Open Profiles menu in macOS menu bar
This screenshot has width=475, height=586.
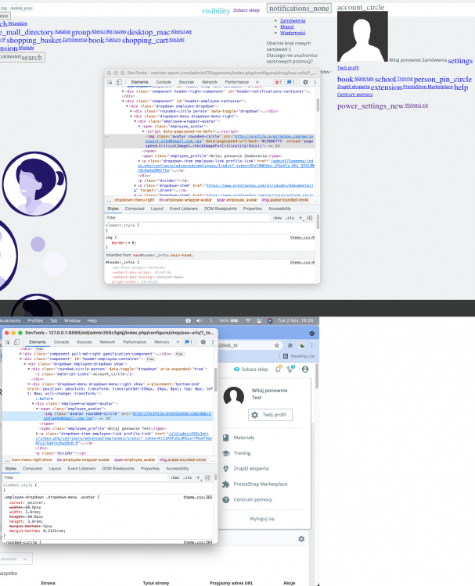pyautogui.click(x=35, y=320)
